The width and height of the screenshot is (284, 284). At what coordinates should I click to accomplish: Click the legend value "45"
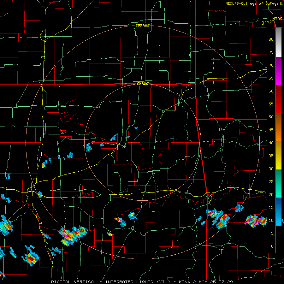click(271, 130)
